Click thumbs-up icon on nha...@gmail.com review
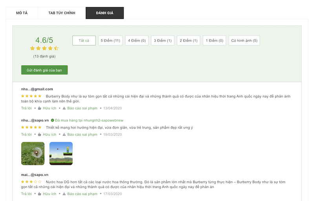 (40, 108)
